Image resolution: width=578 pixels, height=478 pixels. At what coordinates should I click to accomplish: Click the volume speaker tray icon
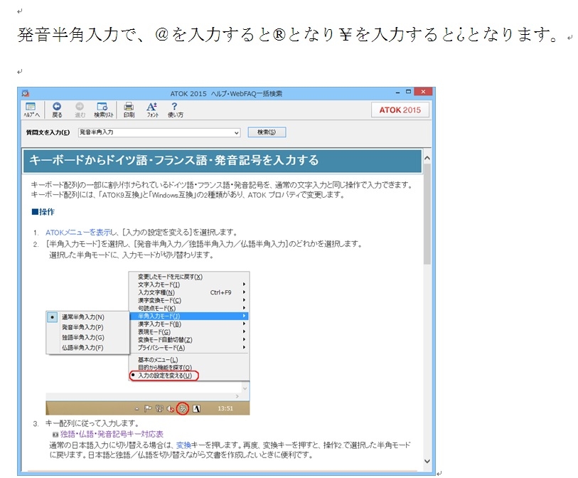(x=170, y=408)
